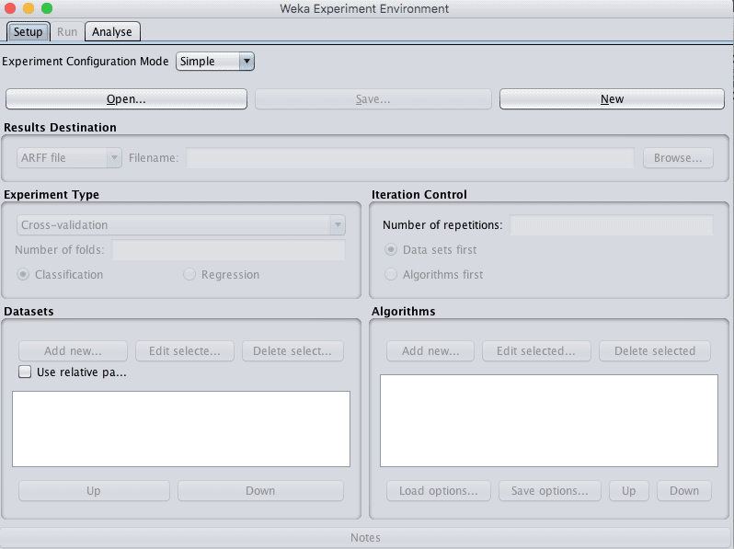This screenshot has height=549, width=734.
Task: Click Delete selected in Algorithms panel
Action: pyautogui.click(x=655, y=351)
